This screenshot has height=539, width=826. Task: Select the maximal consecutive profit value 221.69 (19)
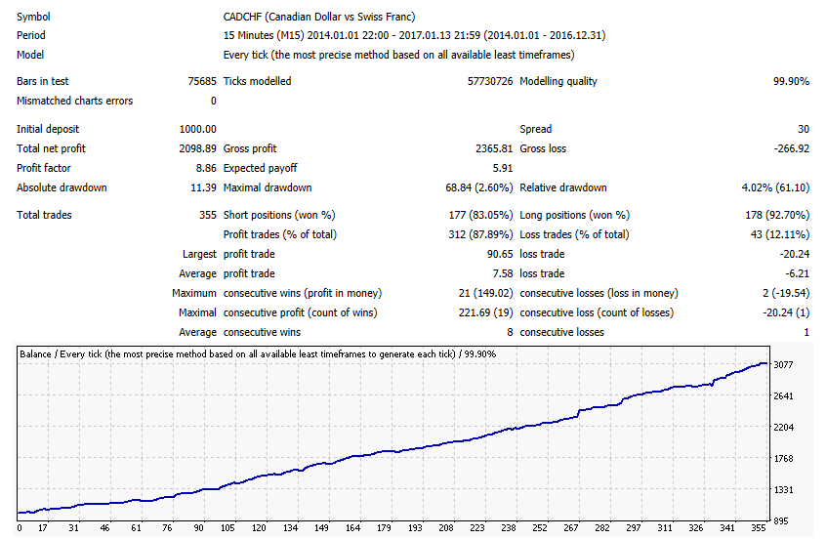click(x=485, y=312)
